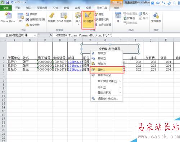Click Save in Quick Access Toolbar
The width and height of the screenshot is (180, 142).
8,2
